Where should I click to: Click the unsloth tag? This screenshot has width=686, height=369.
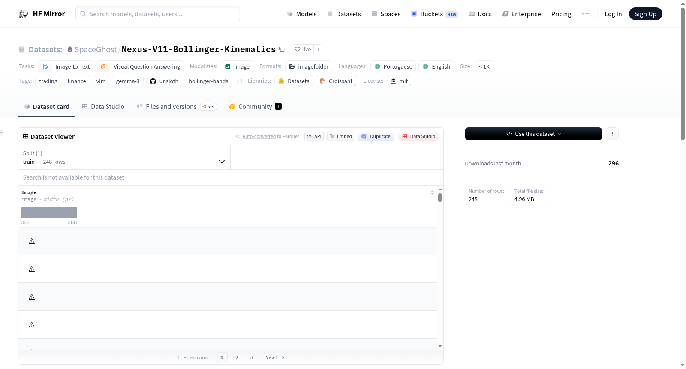coord(164,81)
